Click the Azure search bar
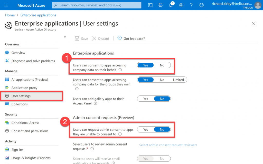Viewport: 263px width, 164px height. 97,5
